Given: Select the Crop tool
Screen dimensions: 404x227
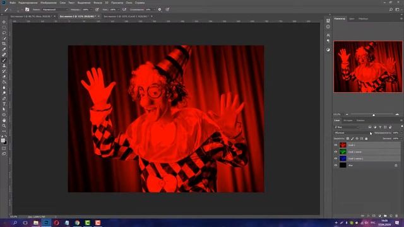Looking at the screenshot, I should pyautogui.click(x=4, y=44).
